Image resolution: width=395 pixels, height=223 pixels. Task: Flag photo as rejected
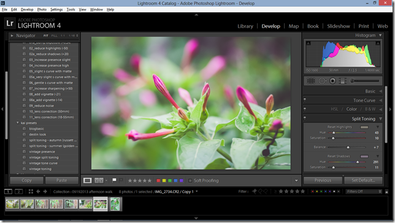121,180
